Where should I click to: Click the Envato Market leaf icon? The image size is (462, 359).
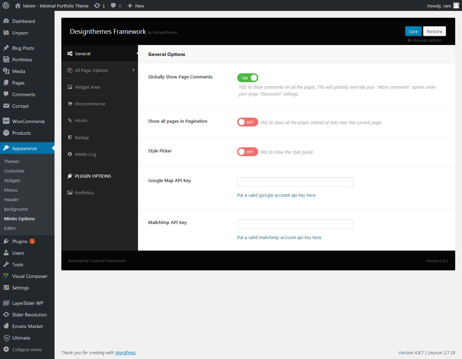tap(6, 326)
